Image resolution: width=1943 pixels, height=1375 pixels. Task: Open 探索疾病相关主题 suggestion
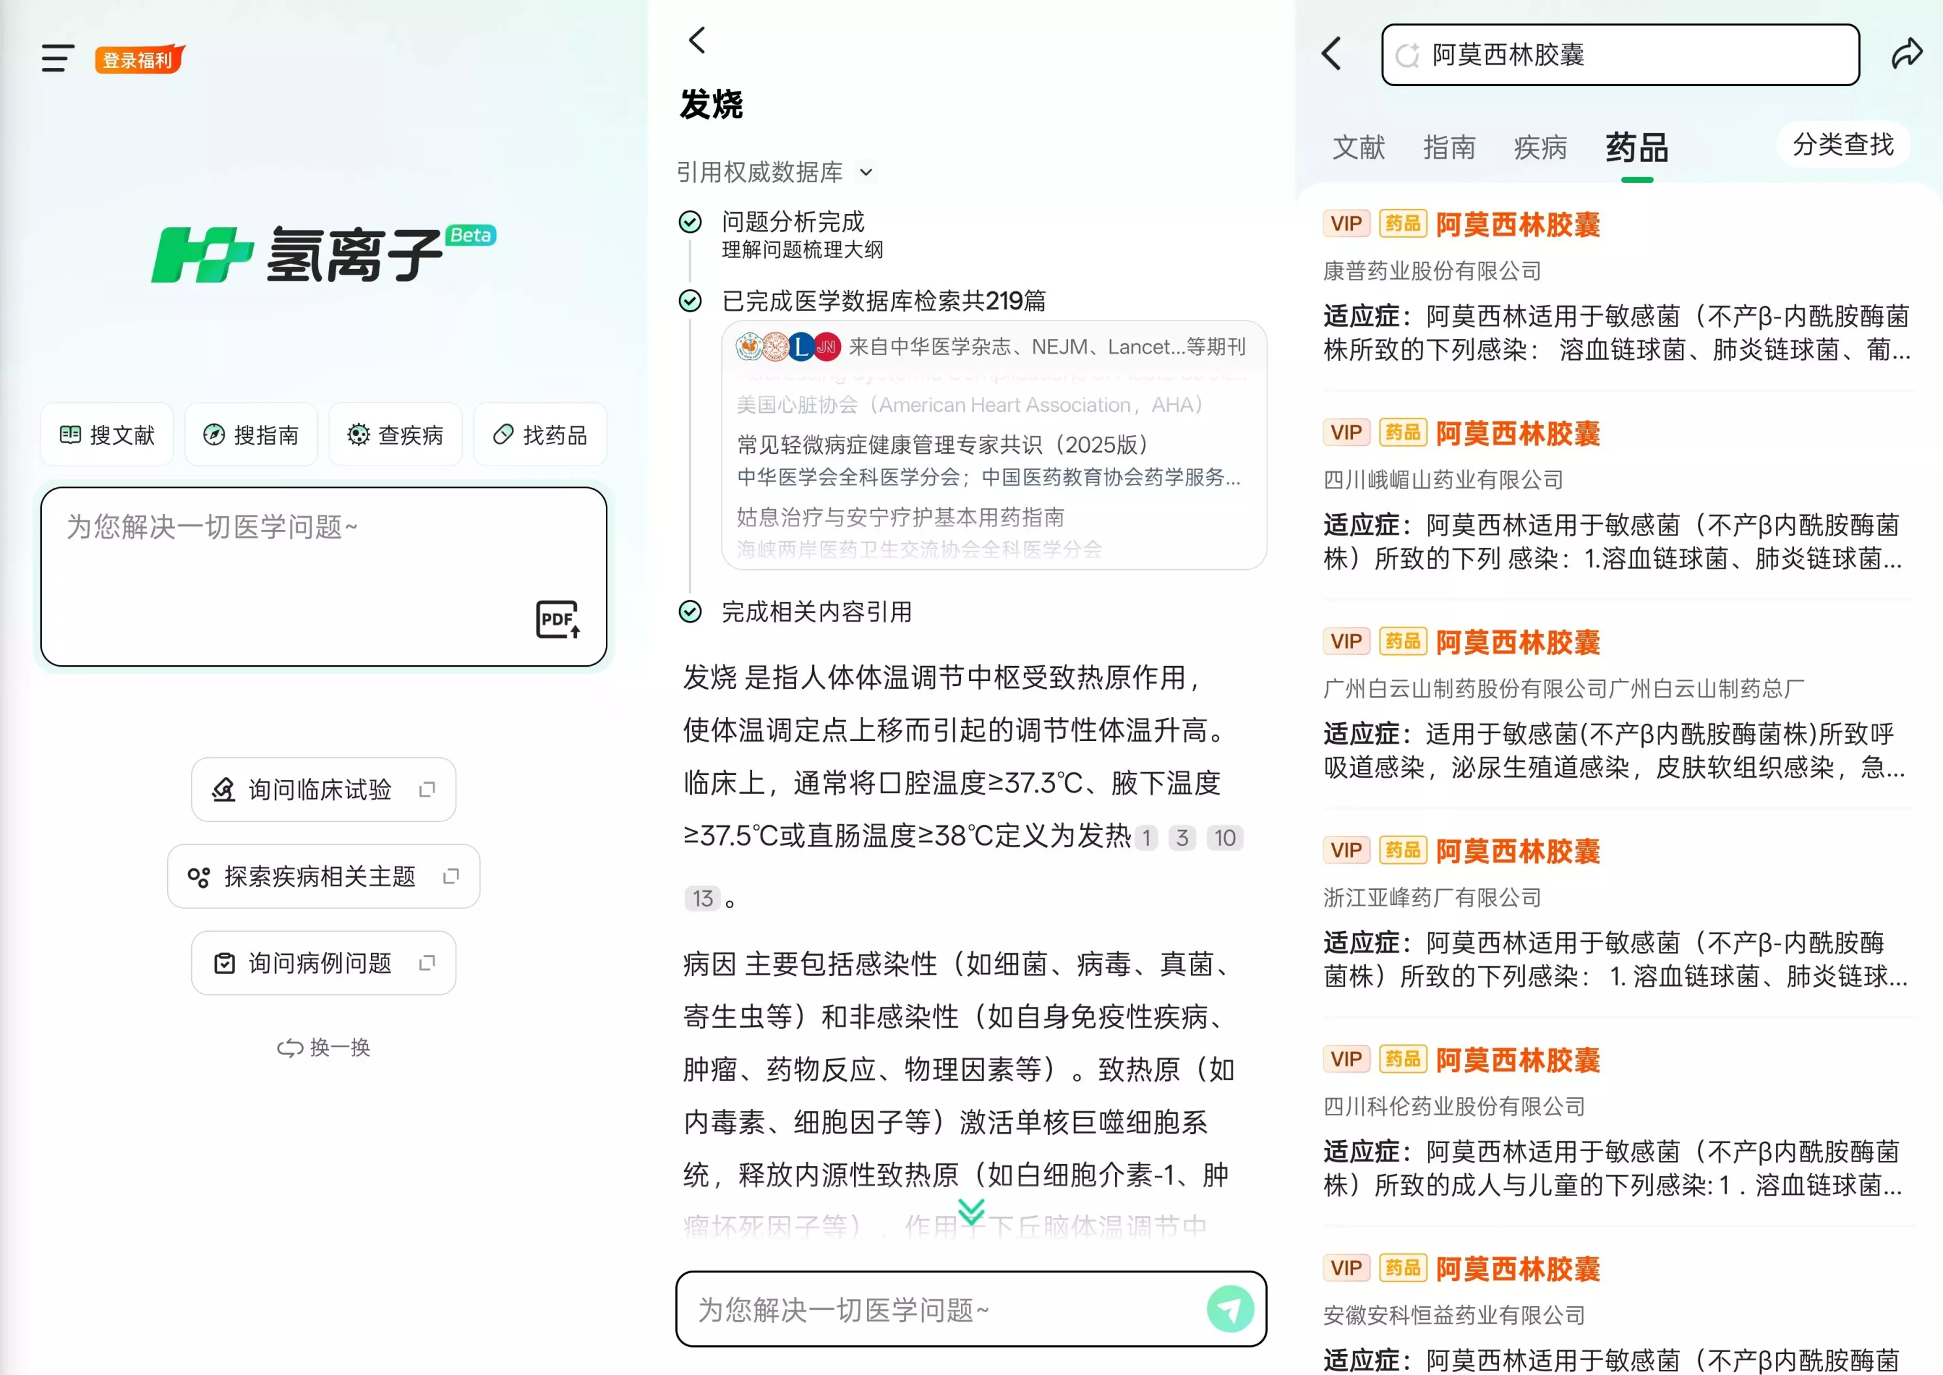click(x=323, y=876)
